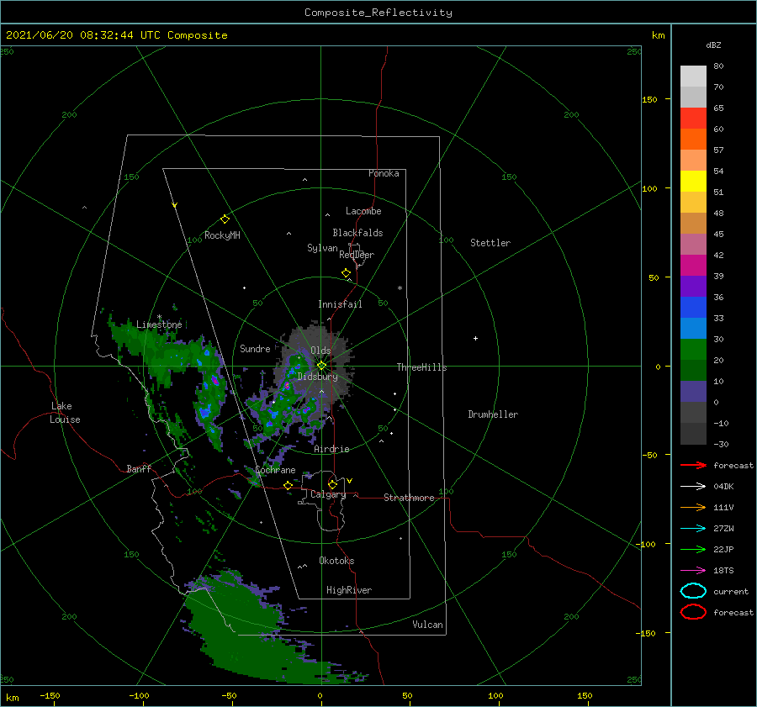Click the cyan current ellipse icon
The height and width of the screenshot is (707, 757).
[693, 591]
